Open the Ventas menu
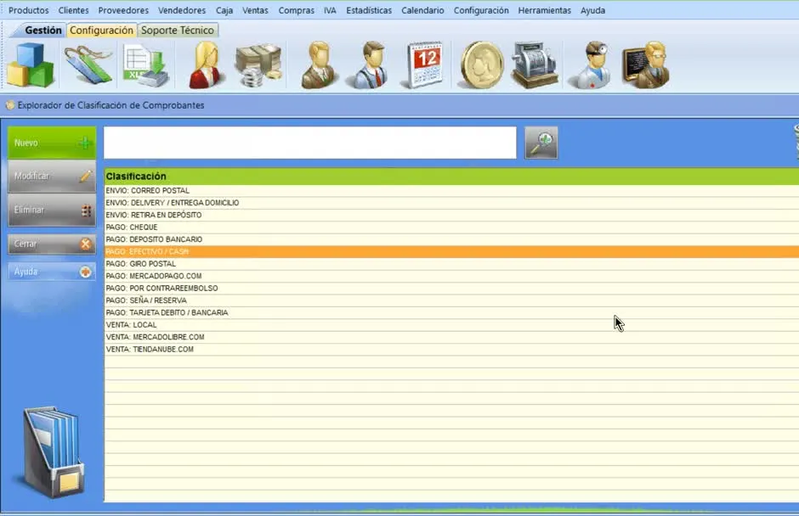The height and width of the screenshot is (516, 799). tap(255, 10)
